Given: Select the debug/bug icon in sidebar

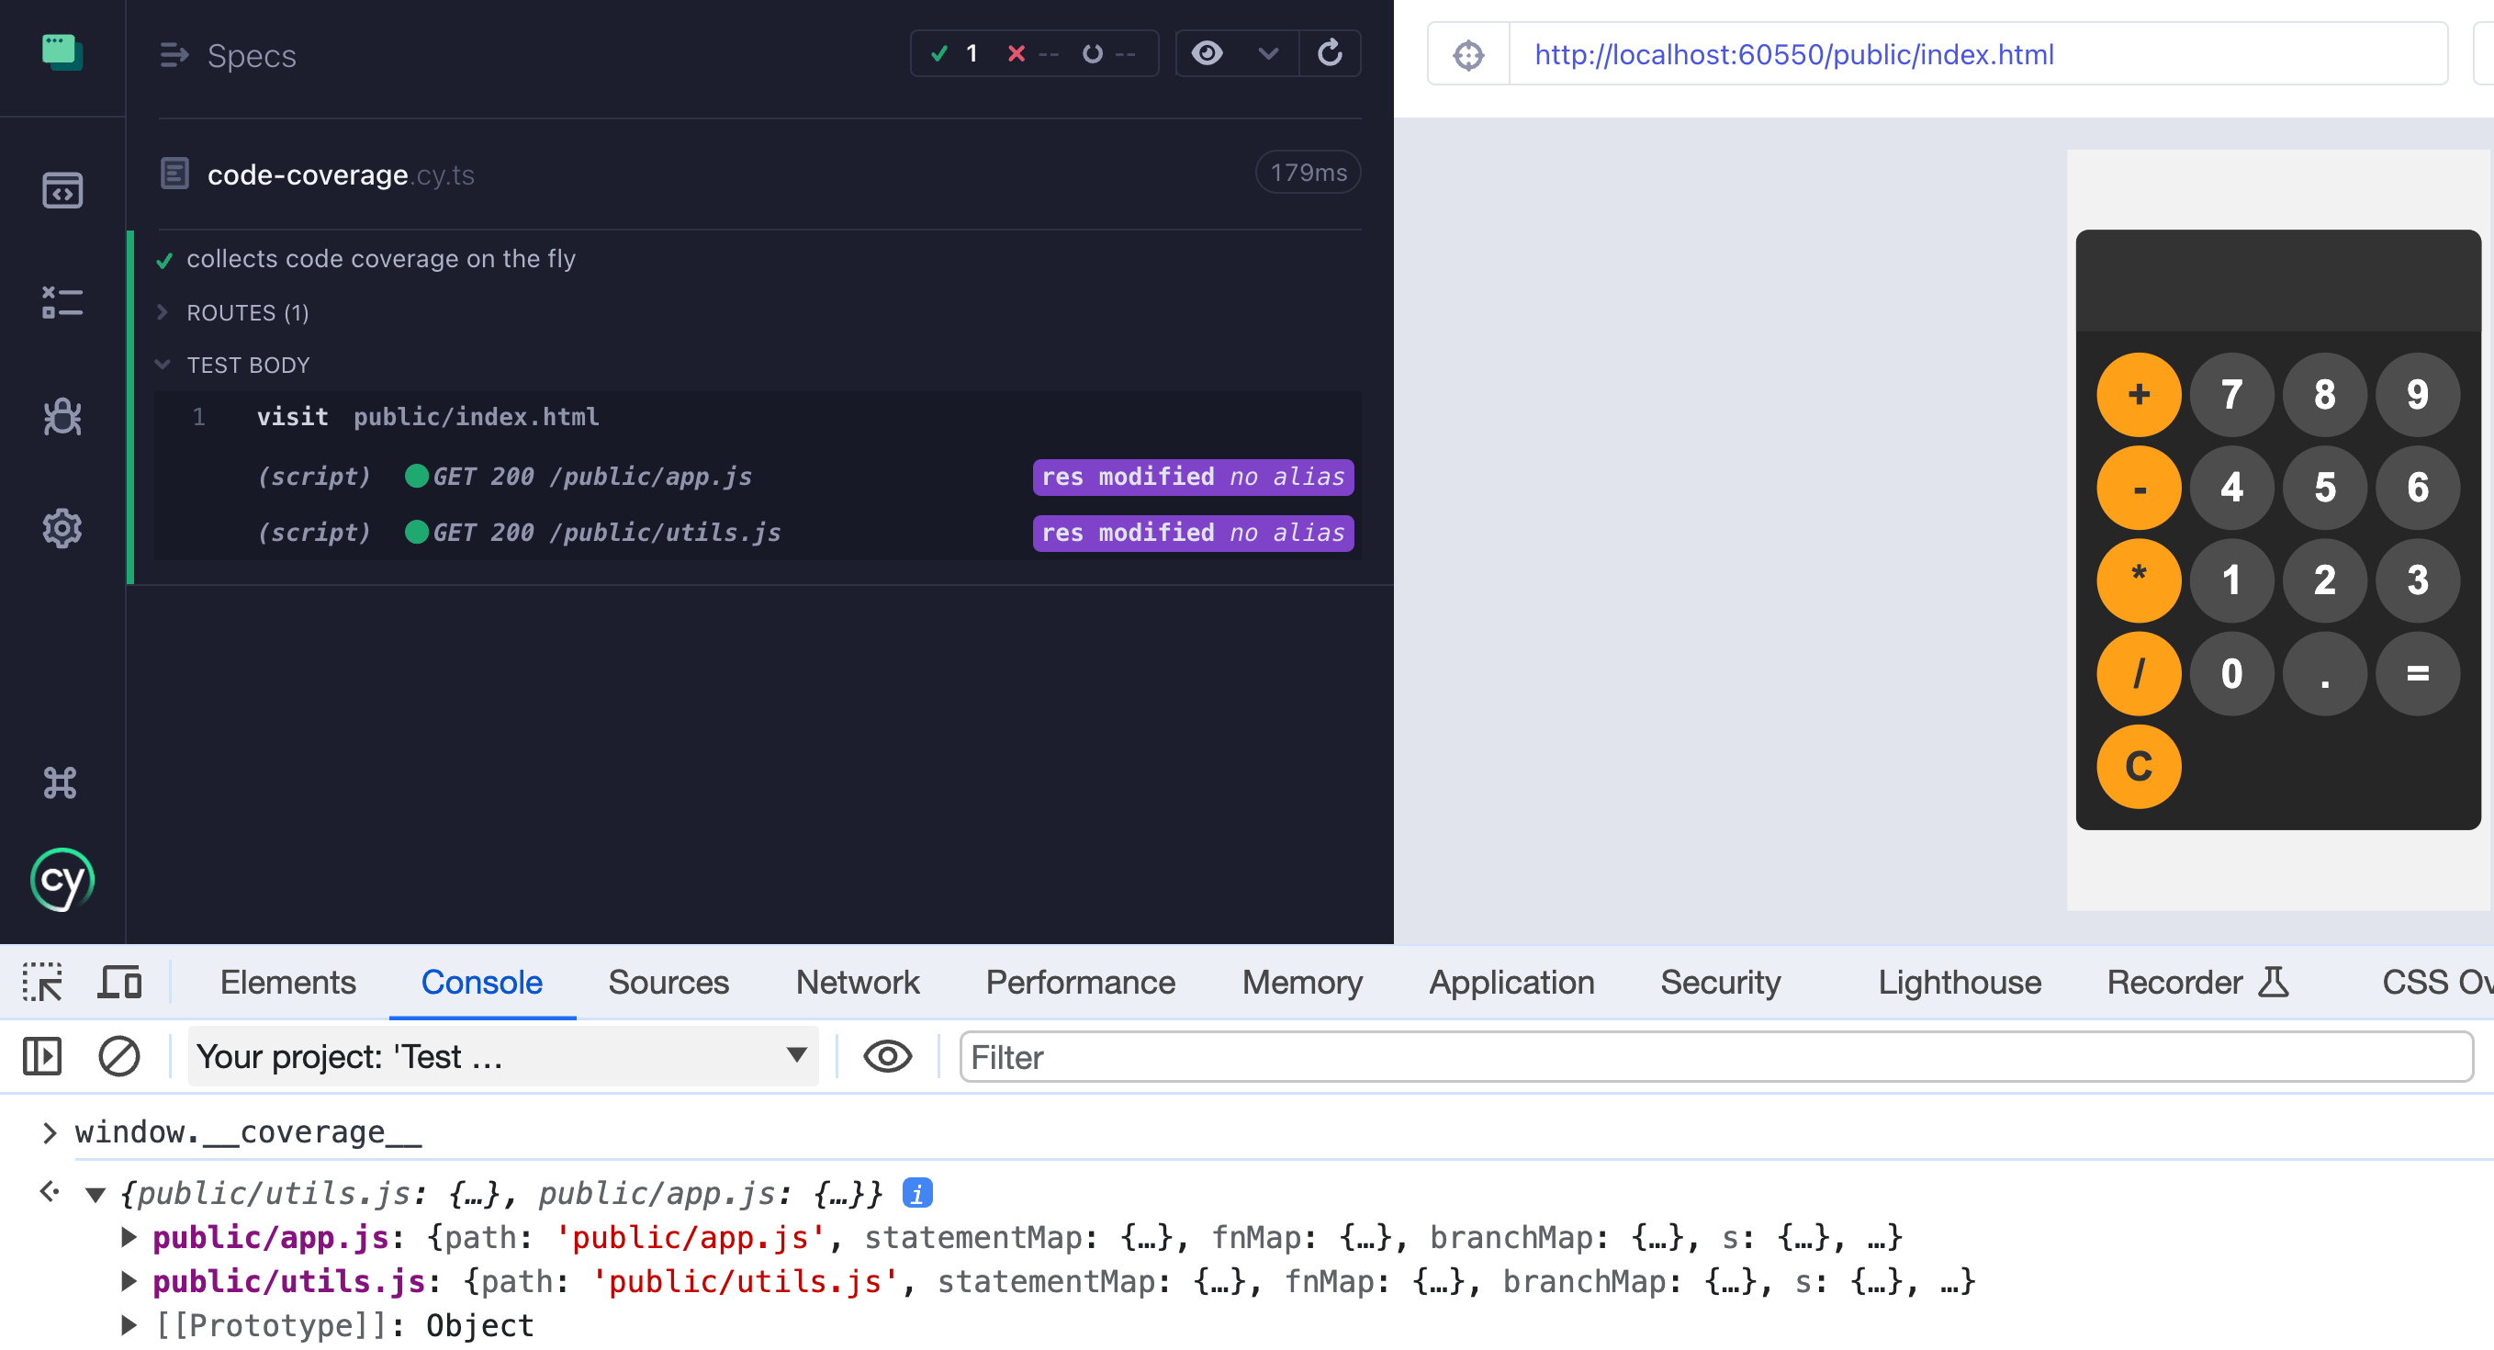Looking at the screenshot, I should pos(62,416).
